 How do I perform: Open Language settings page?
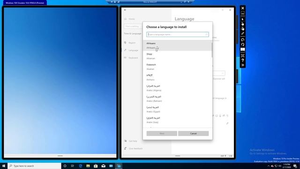point(133,50)
